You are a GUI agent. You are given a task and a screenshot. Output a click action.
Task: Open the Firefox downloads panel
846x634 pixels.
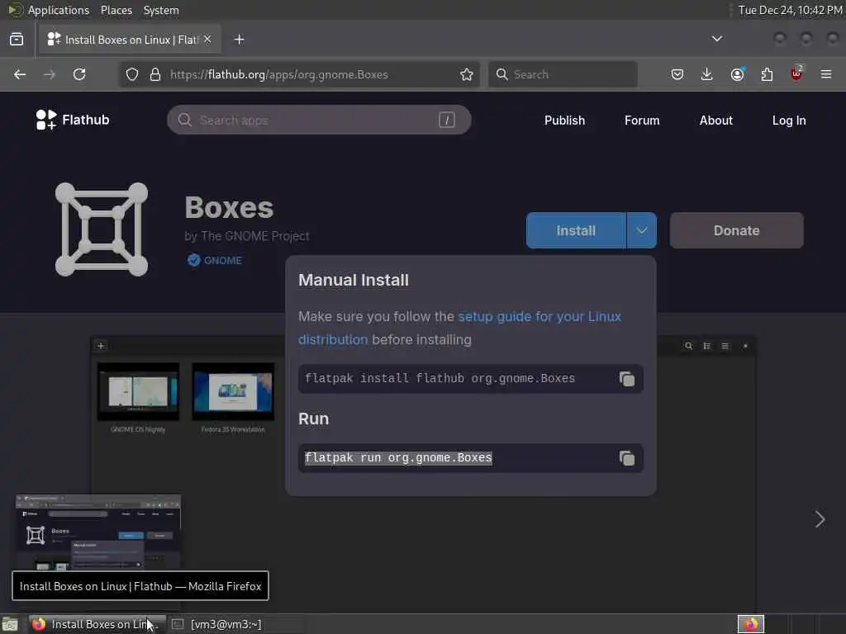[707, 74]
